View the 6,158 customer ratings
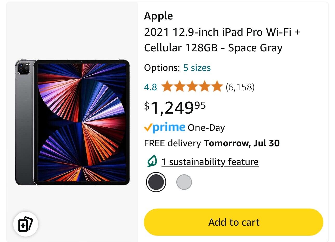Viewport: 335px width, 242px height. coord(240,87)
